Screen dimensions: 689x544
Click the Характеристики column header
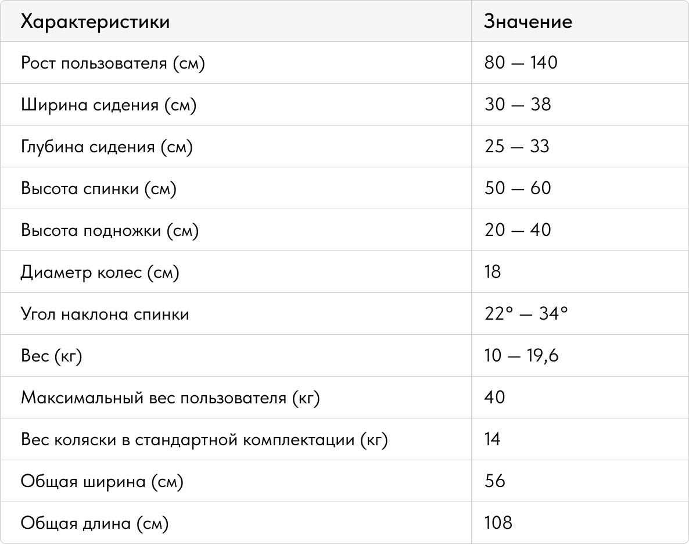pos(95,22)
